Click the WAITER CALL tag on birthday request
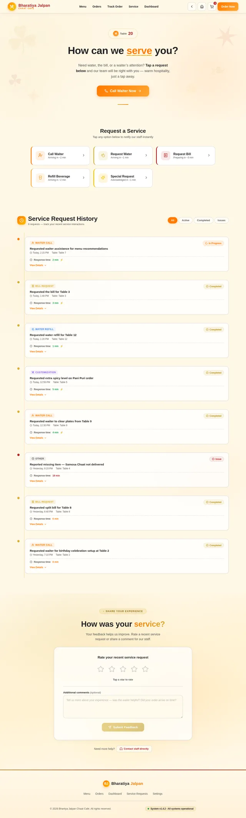This screenshot has height=818, width=246. [x=42, y=545]
